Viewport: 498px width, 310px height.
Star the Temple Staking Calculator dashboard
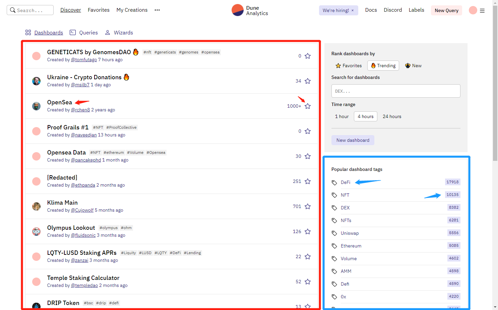point(308,282)
